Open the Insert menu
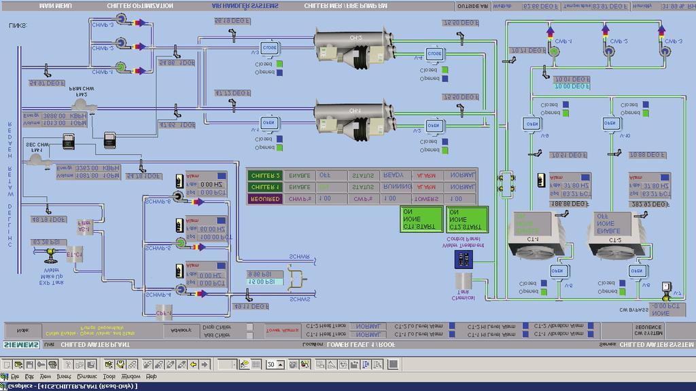Screen dimensions: 696x391 pos(64,376)
